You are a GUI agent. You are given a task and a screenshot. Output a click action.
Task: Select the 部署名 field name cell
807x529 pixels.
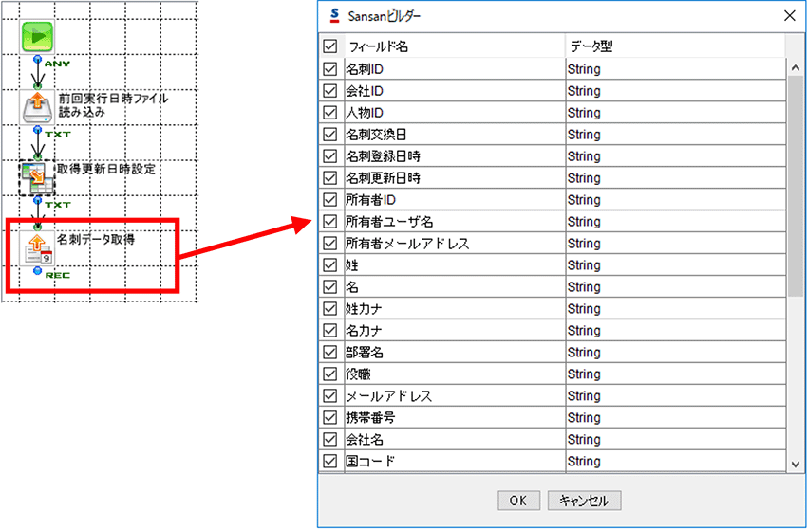click(x=455, y=352)
